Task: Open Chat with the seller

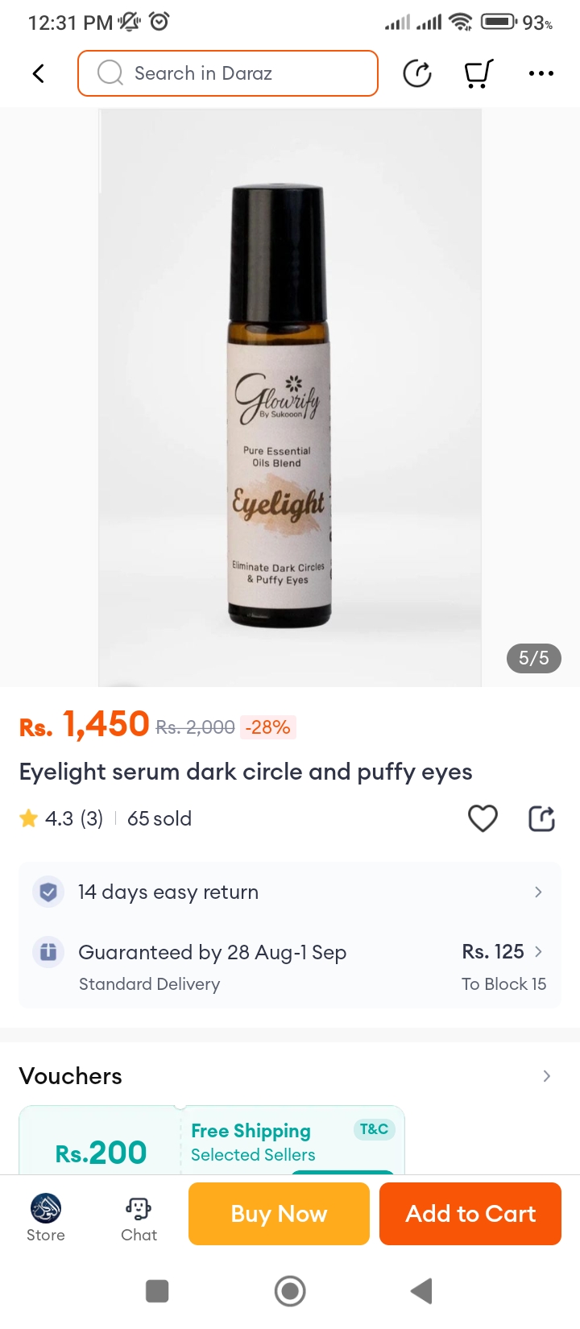Action: [x=139, y=1218]
